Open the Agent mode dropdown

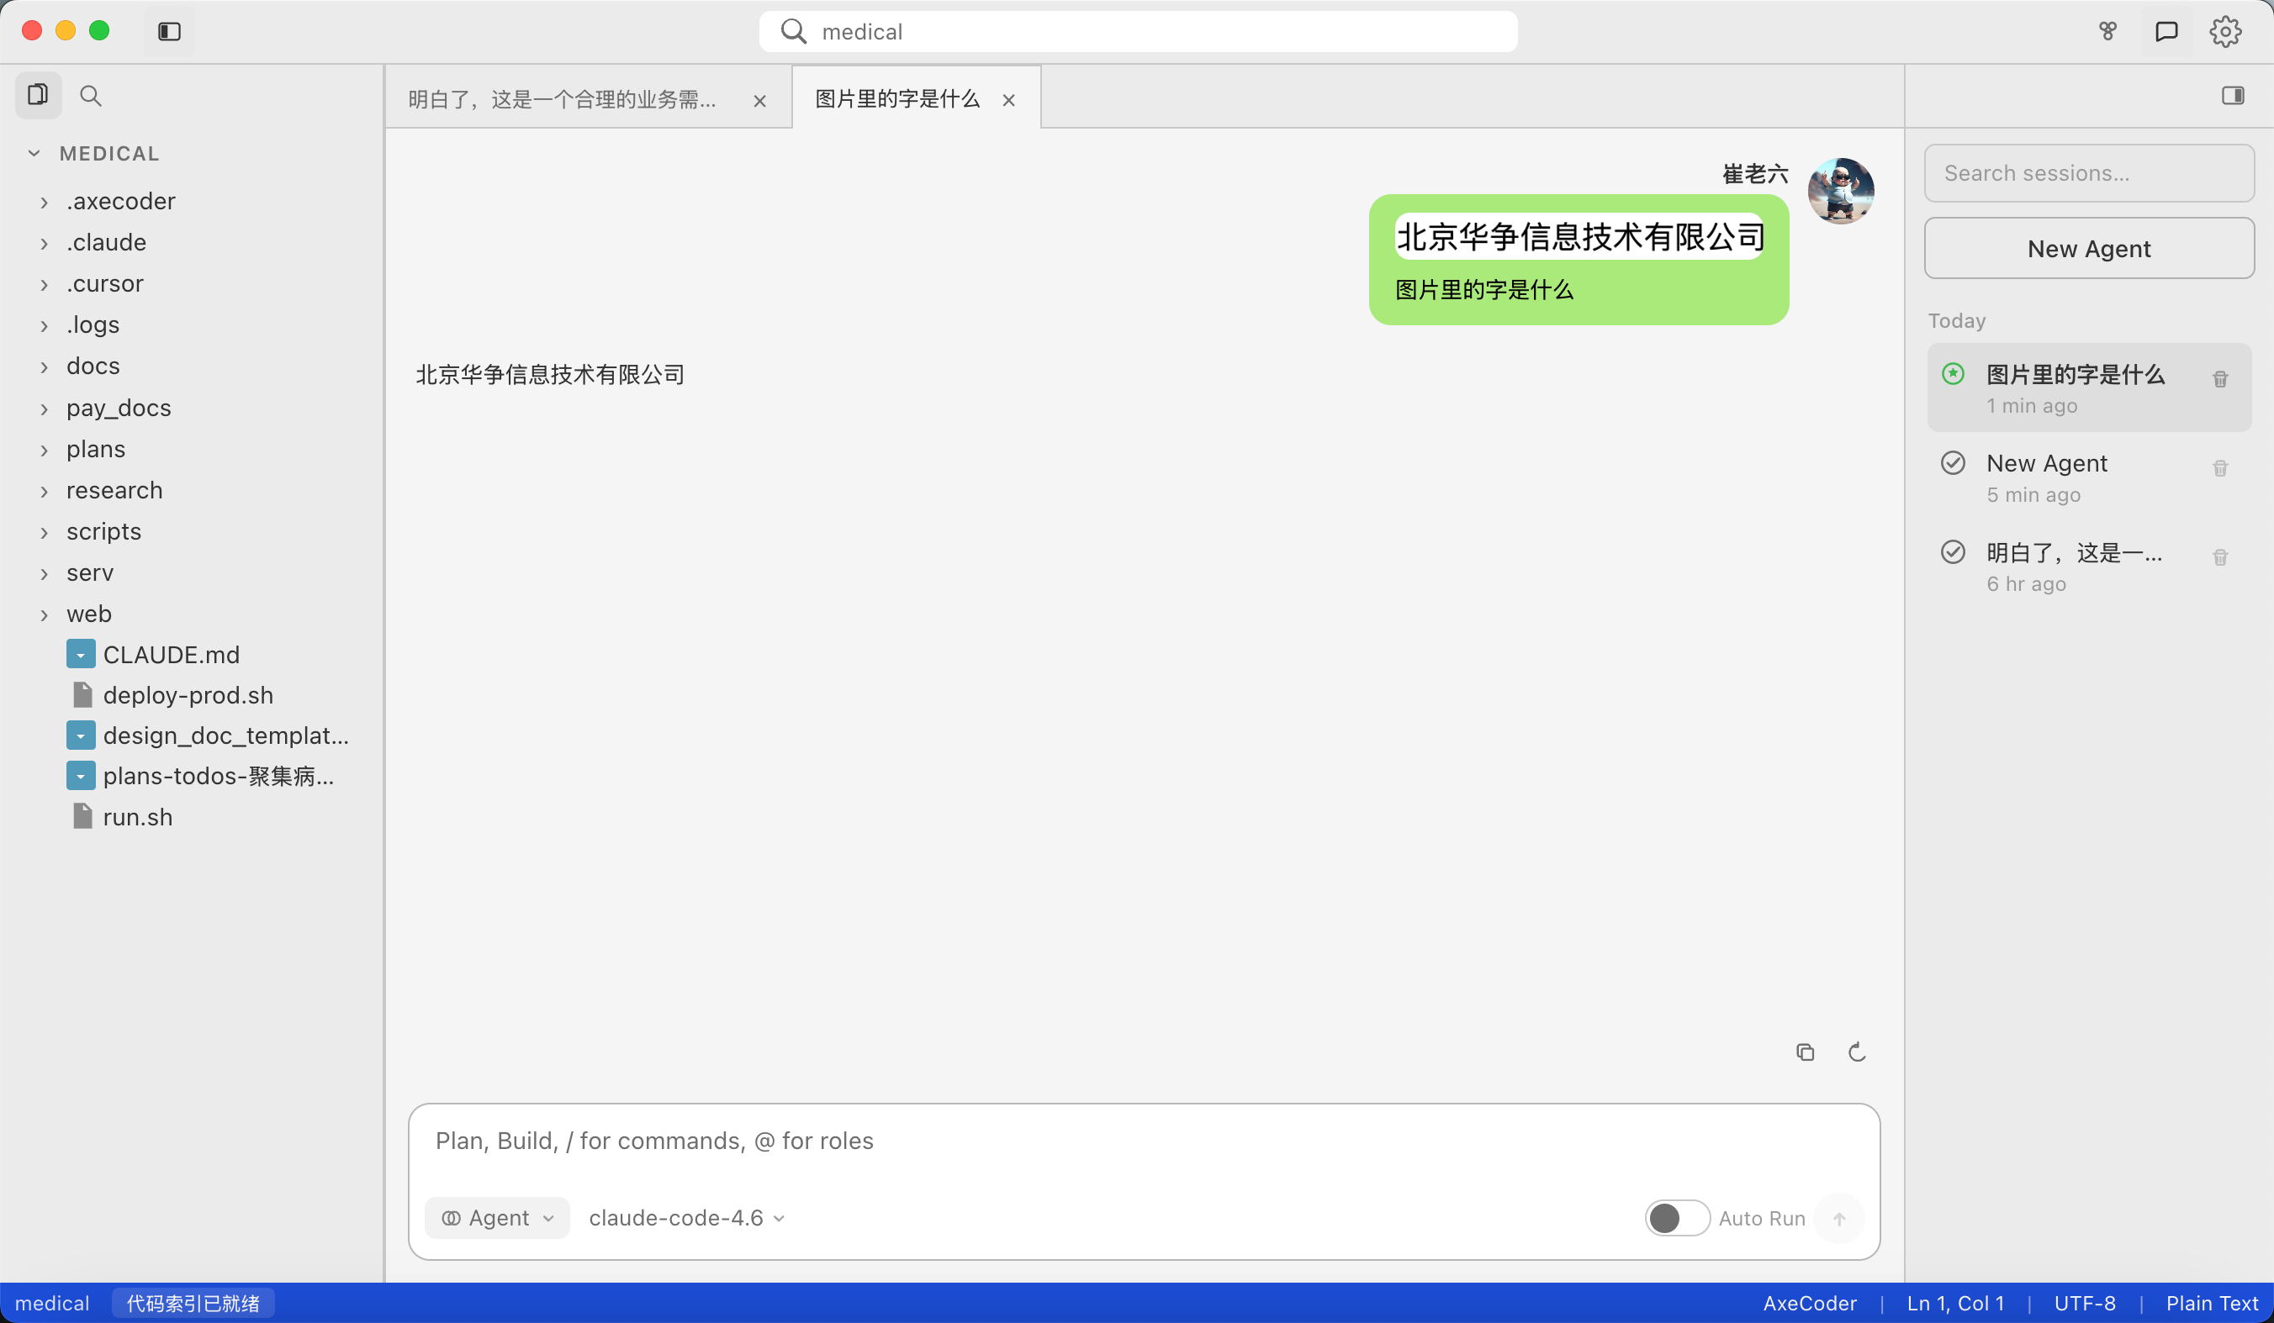(x=497, y=1219)
